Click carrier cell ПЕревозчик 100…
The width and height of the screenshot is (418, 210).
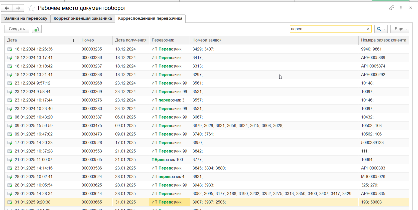point(170,160)
